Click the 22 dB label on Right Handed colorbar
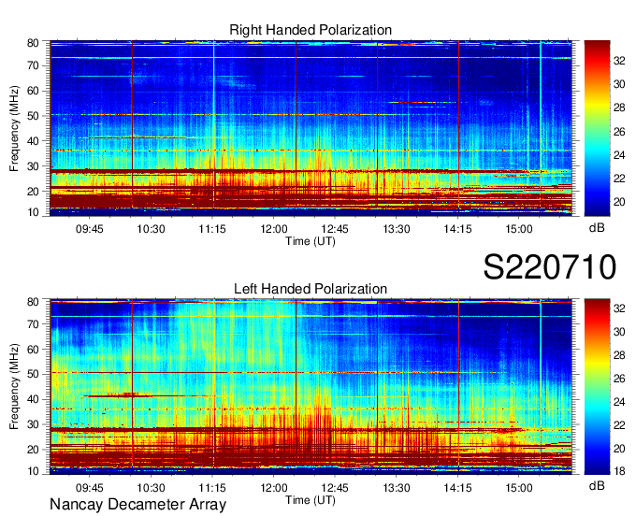The image size is (636, 516). point(619,179)
